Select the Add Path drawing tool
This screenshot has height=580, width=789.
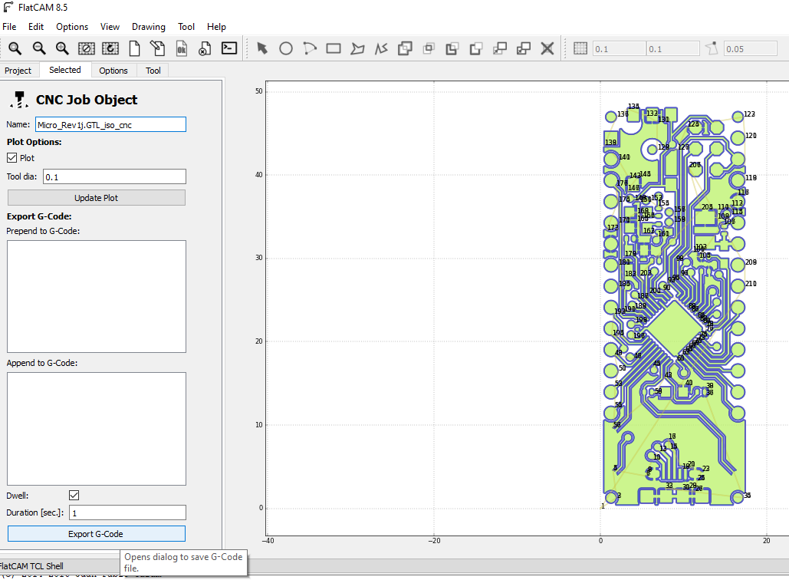point(381,48)
